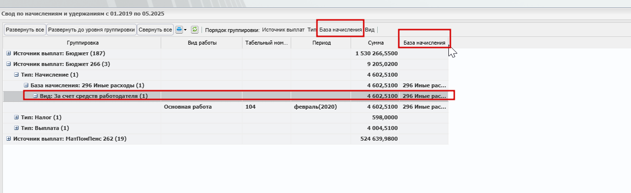Open the print options dropdown arrow
Screen dimensions: 631x193
pyautogui.click(x=185, y=30)
